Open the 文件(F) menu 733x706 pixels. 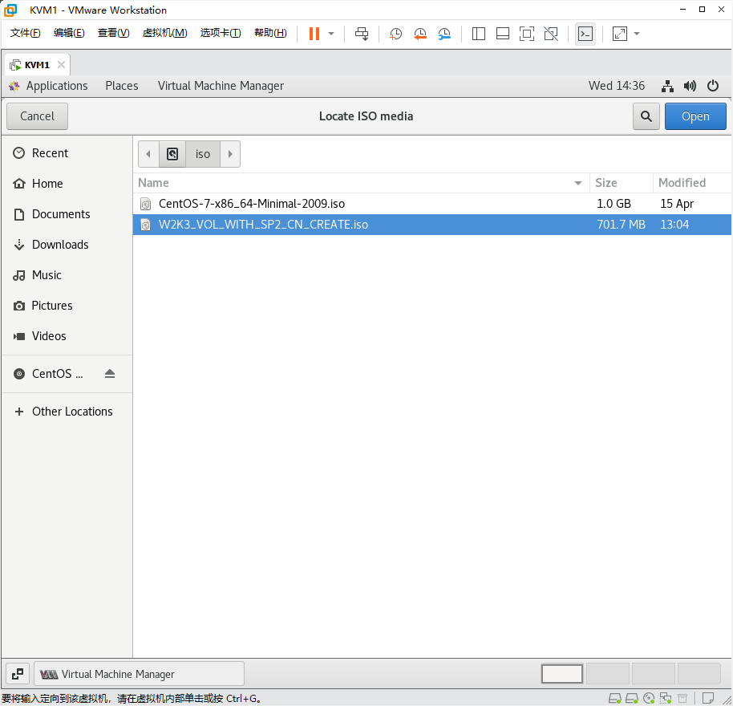[25, 33]
